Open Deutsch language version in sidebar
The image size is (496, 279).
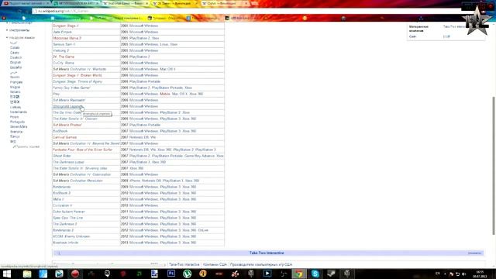pyautogui.click(x=15, y=57)
